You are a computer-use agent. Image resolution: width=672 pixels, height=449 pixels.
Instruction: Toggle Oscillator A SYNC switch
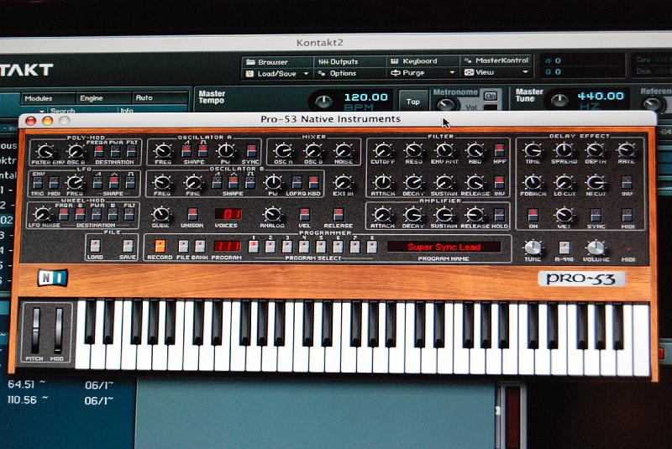[251, 151]
